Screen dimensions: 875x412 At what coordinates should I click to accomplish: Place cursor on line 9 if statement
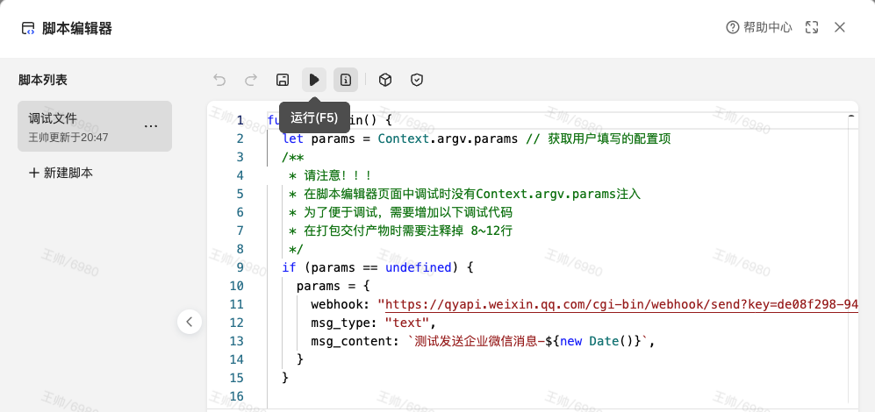[377, 267]
